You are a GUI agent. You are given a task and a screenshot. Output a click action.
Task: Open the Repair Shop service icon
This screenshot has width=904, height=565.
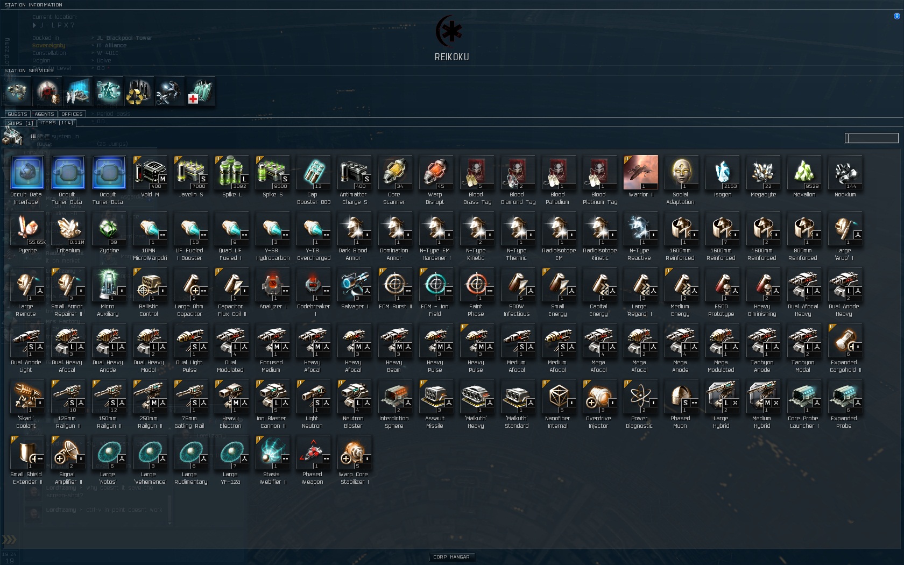[x=169, y=91]
